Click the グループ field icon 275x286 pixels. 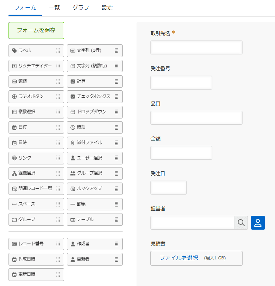[14, 220]
